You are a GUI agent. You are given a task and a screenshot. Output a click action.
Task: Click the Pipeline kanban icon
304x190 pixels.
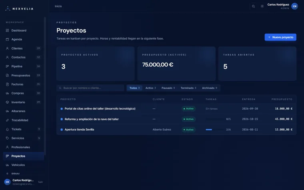pyautogui.click(x=7, y=66)
